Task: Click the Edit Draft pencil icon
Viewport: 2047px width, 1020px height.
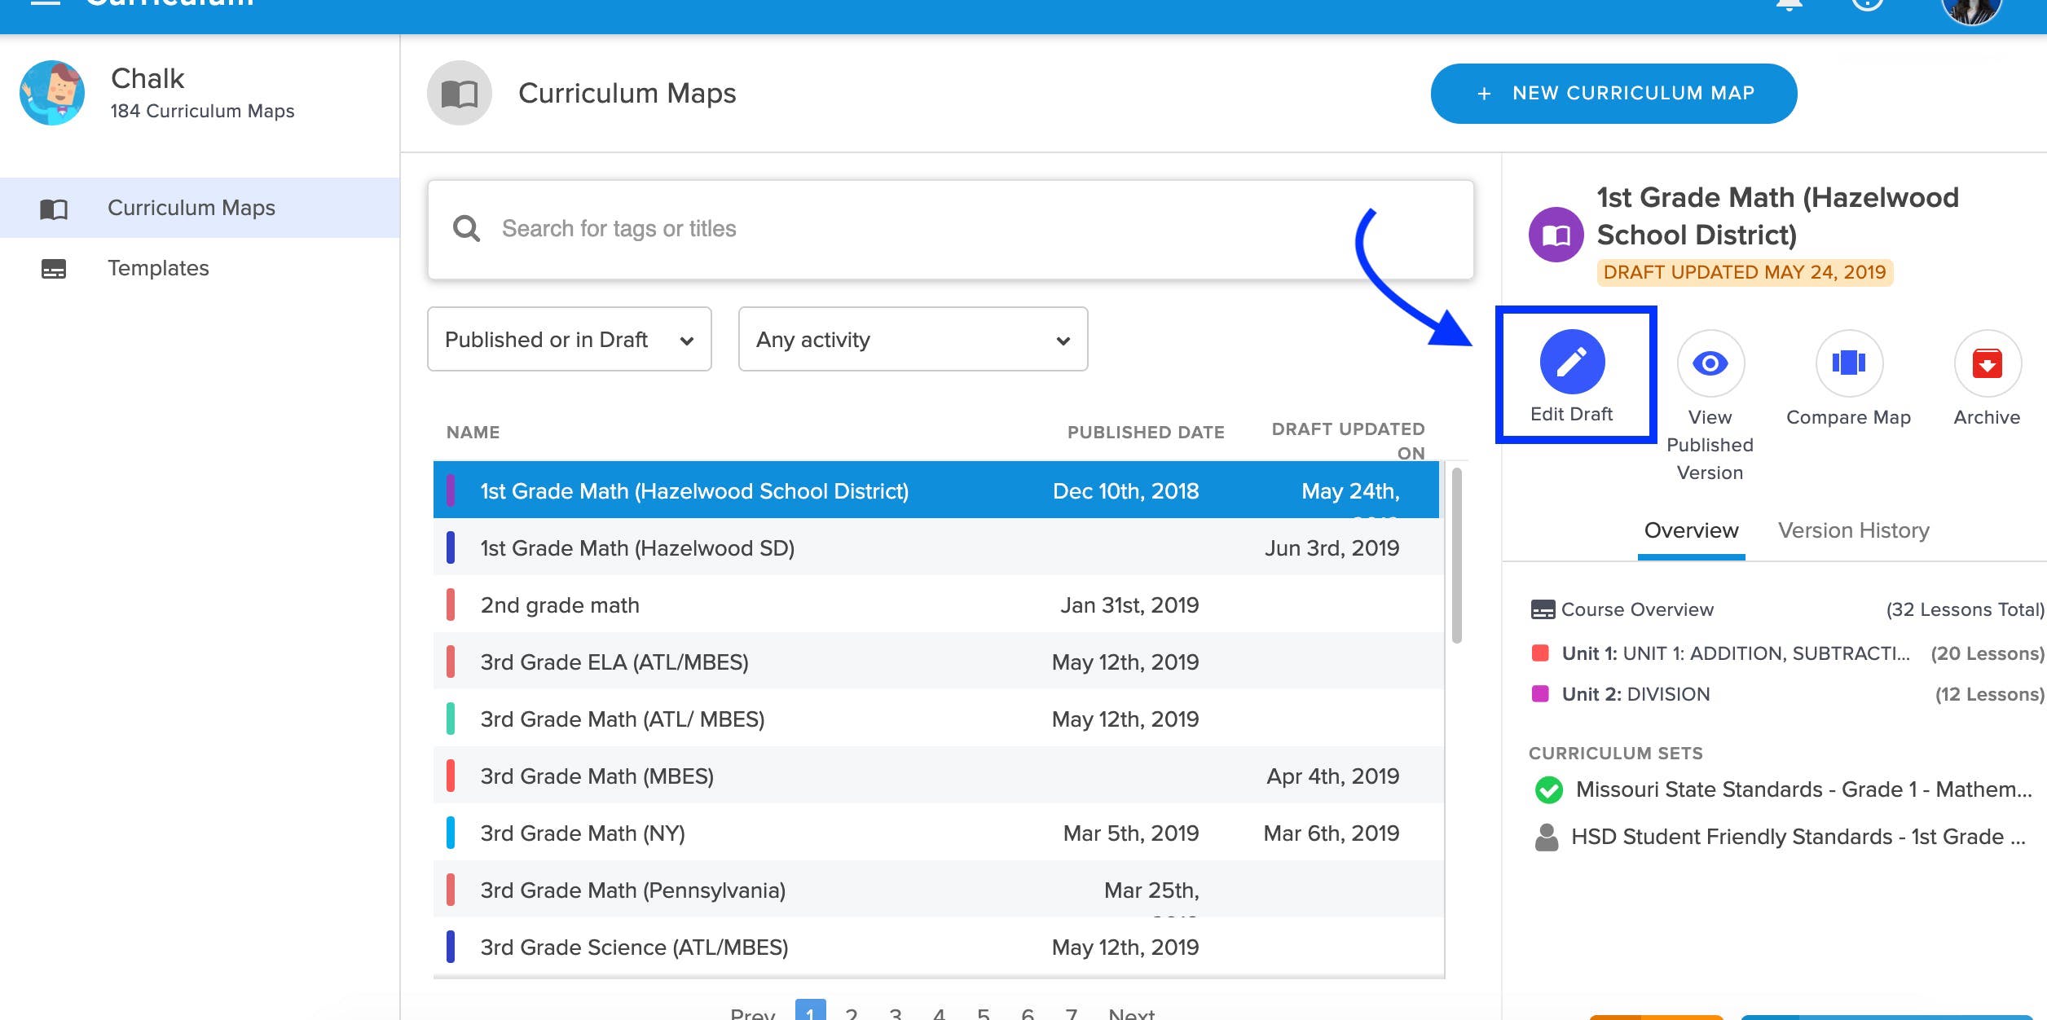Action: (1572, 362)
